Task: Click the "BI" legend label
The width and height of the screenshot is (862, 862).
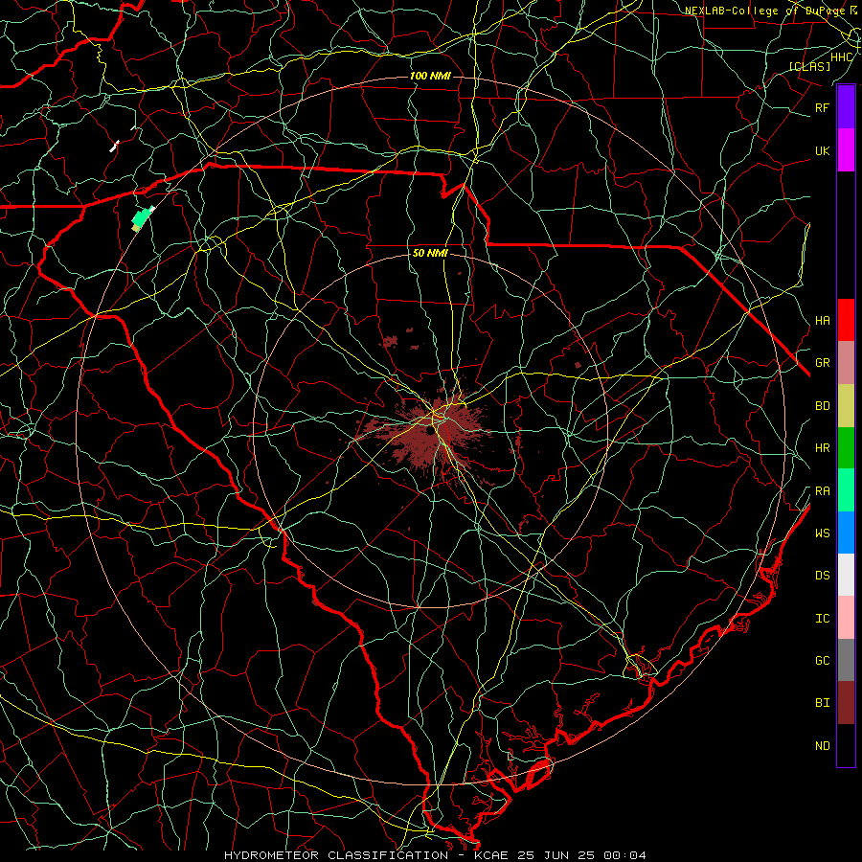Action: pos(822,703)
